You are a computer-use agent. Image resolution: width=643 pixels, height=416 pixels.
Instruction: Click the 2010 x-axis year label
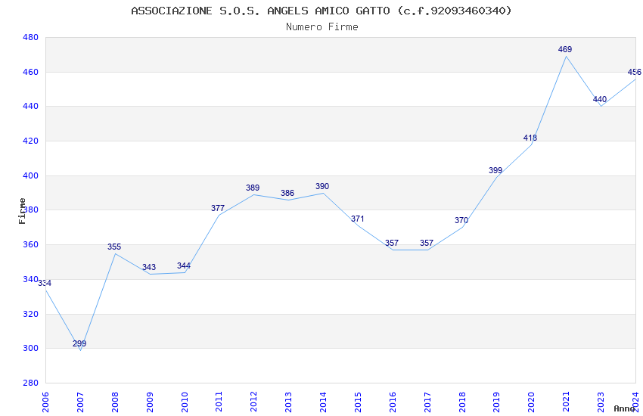click(184, 402)
